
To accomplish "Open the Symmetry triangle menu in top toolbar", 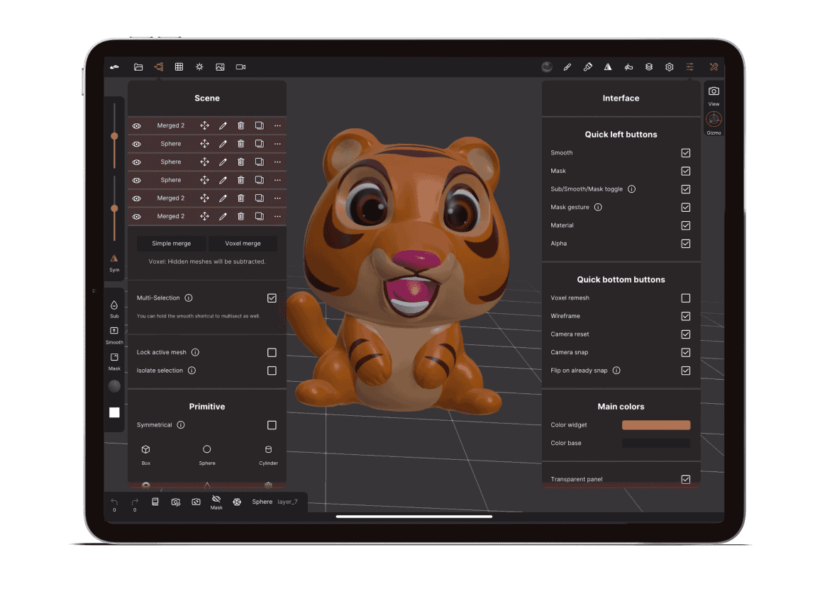I will [608, 67].
